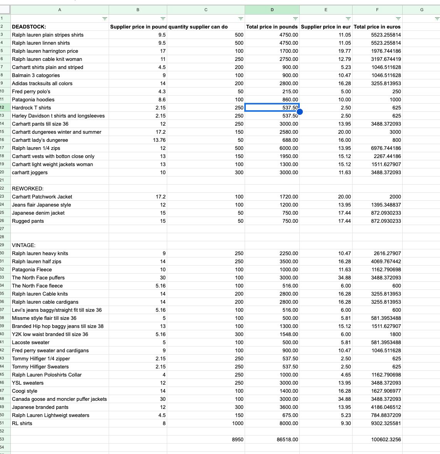This screenshot has width=440, height=454.
Task: Select the Patagonia hoodies cell
Action: click(60, 99)
